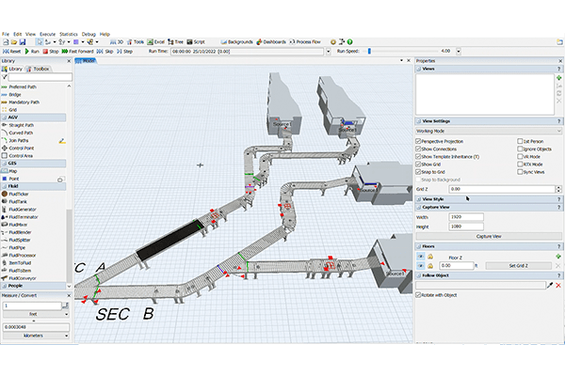The width and height of the screenshot is (565, 376).
Task: Click the Reset simulation button
Action: point(11,51)
